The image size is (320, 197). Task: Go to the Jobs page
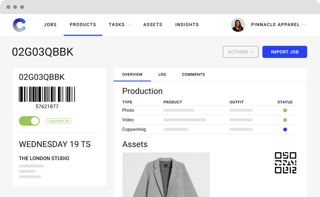tap(50, 25)
